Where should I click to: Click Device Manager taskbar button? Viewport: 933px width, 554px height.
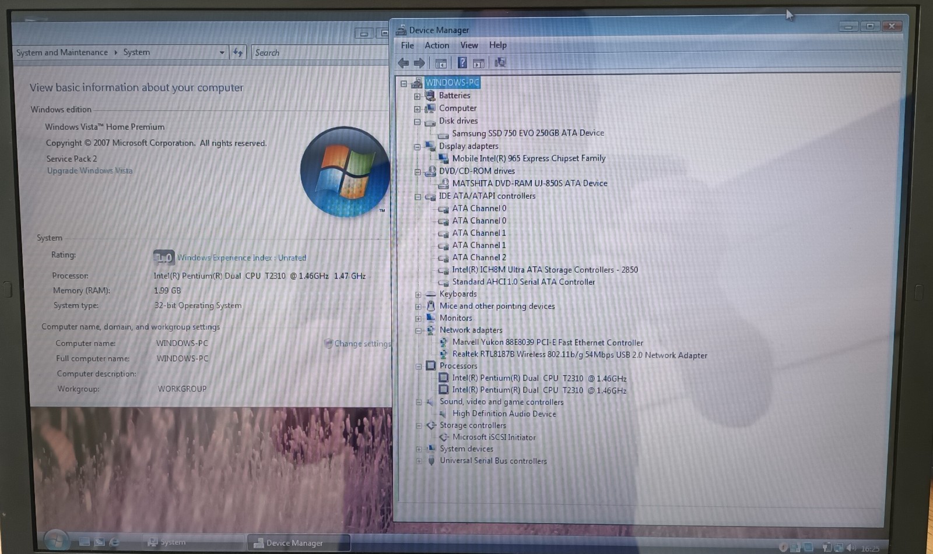(299, 542)
